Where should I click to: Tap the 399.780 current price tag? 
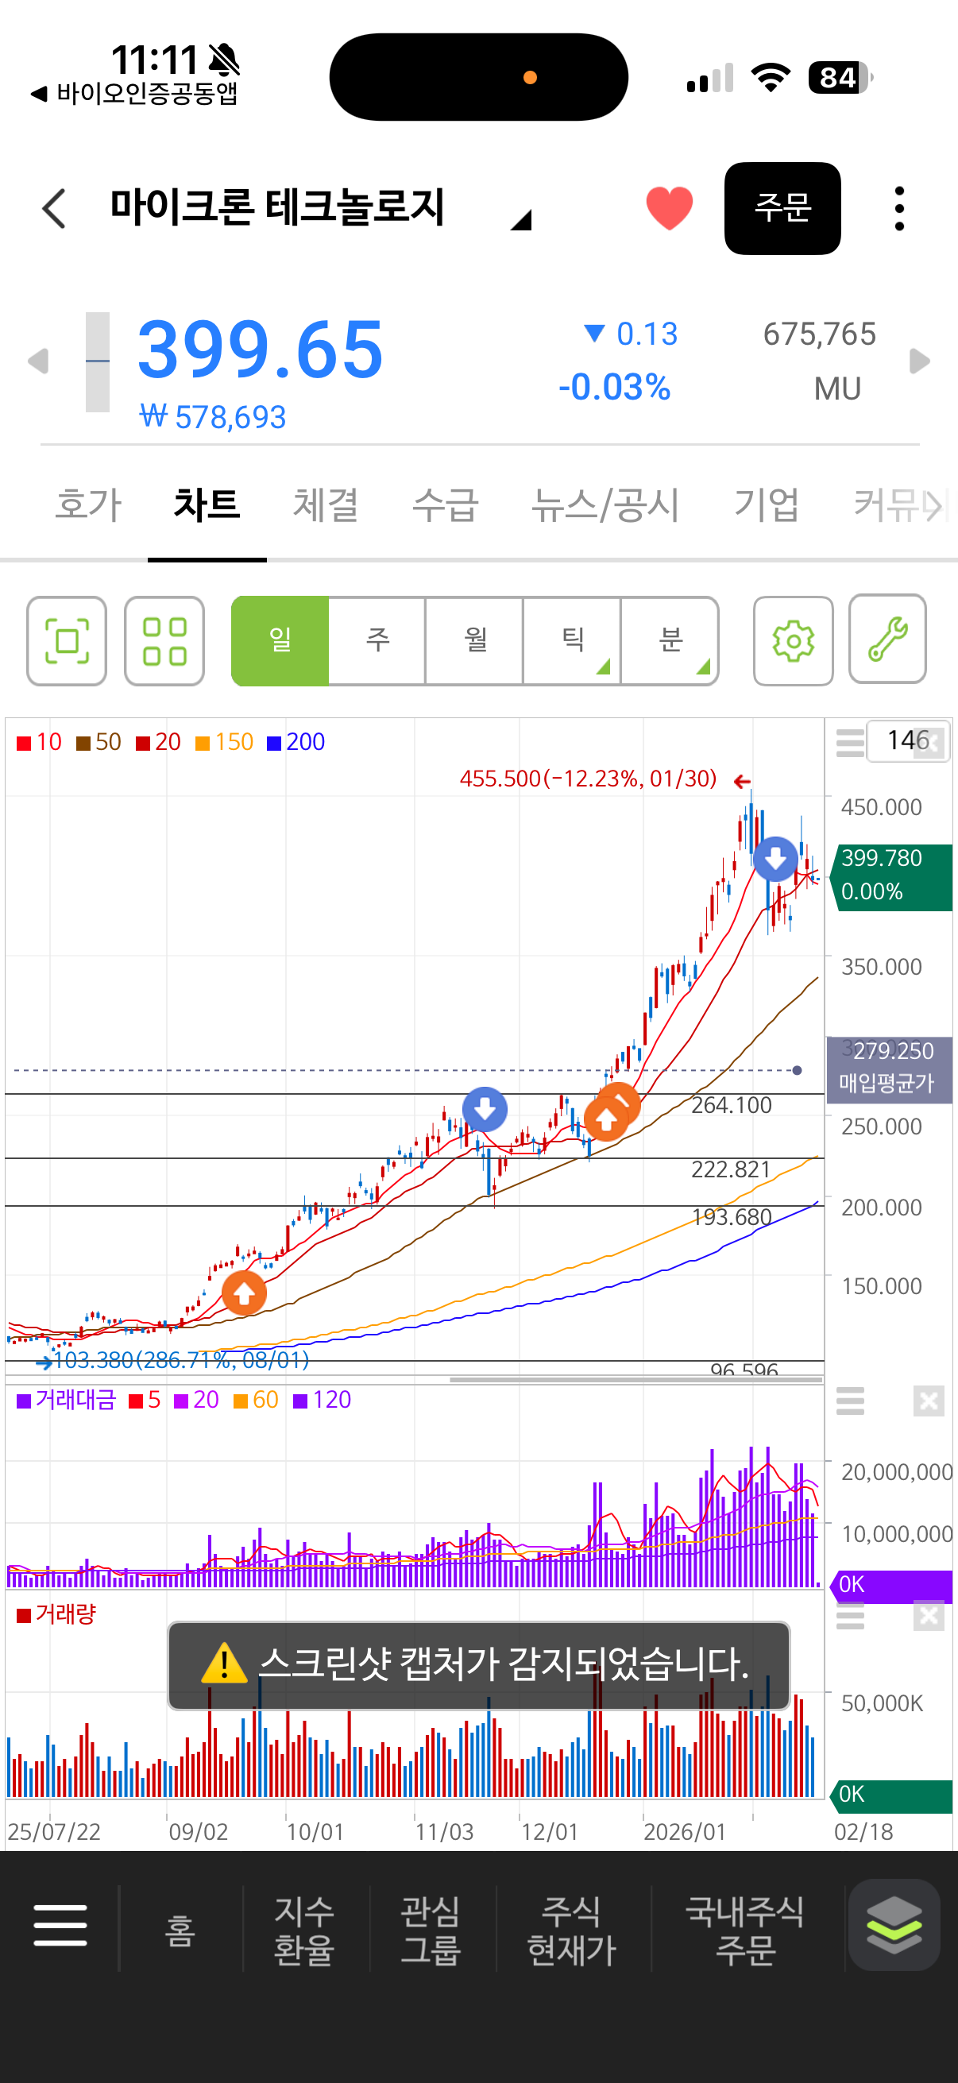click(x=891, y=876)
